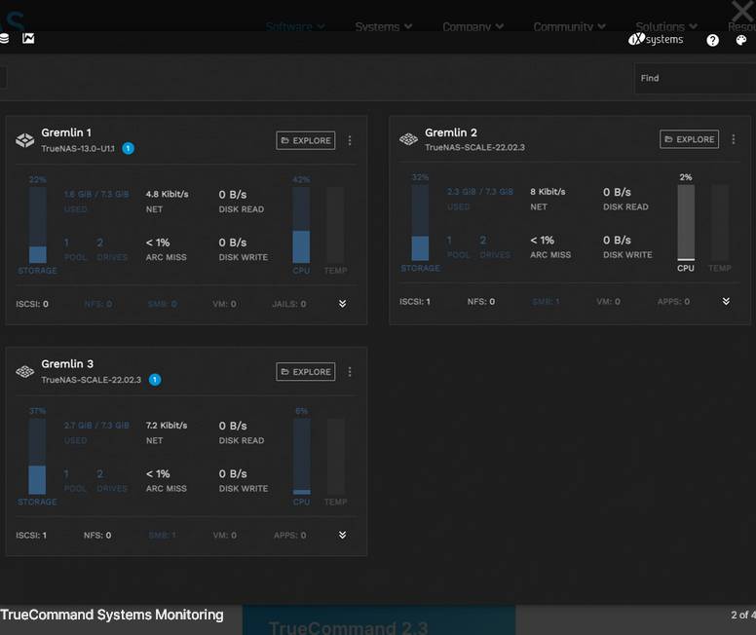Open the Systems menu dropdown
This screenshot has height=635, width=756.
383,27
